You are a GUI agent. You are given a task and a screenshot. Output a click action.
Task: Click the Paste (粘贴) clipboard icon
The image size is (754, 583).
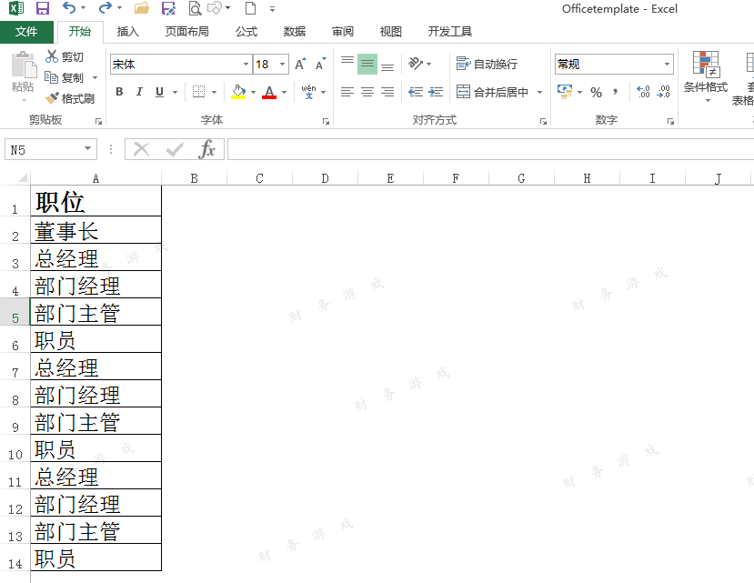tap(23, 65)
